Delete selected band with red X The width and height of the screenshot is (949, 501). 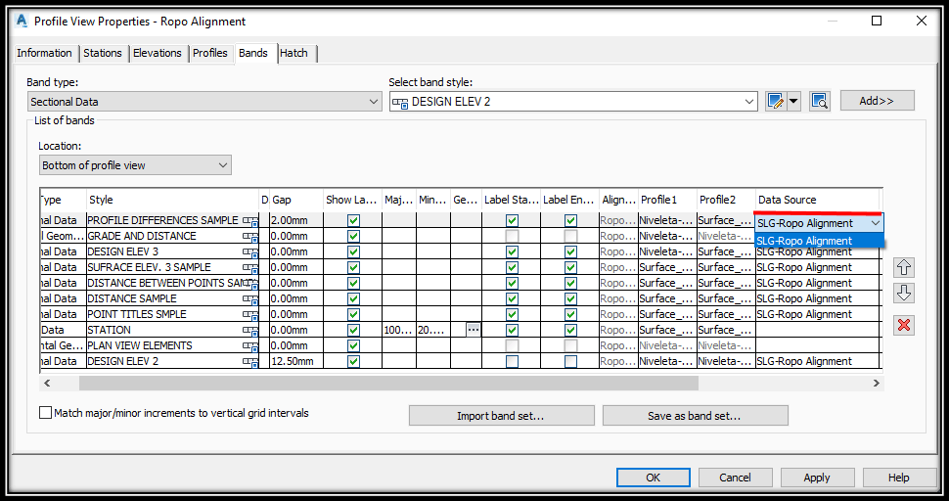point(904,325)
